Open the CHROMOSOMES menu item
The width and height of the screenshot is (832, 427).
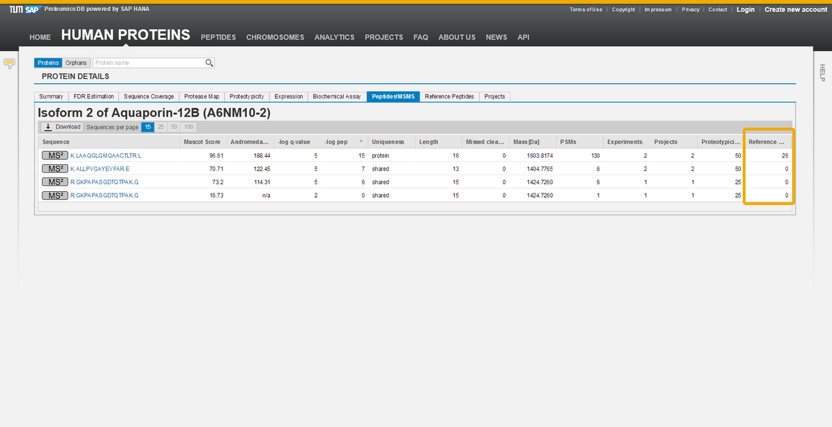point(274,37)
